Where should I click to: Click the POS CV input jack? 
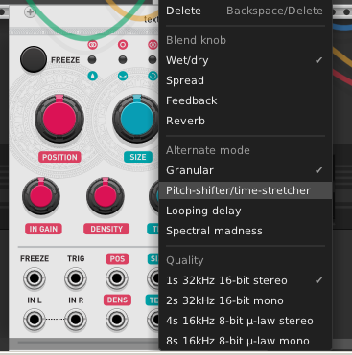117,278
